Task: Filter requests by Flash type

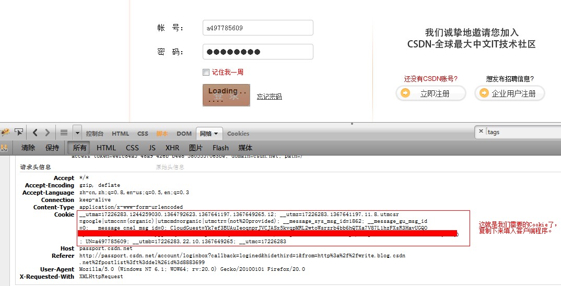Action: (220, 148)
